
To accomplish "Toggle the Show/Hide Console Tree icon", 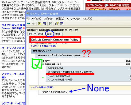I will click(44, 24).
